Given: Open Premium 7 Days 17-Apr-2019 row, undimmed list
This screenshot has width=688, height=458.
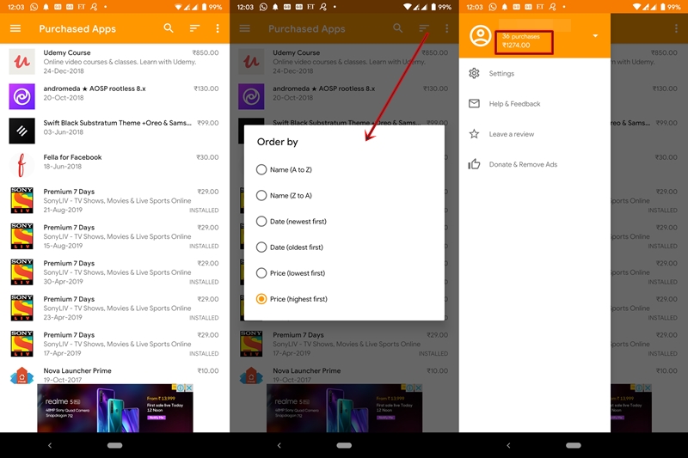Looking at the screenshot, I should coord(114,344).
